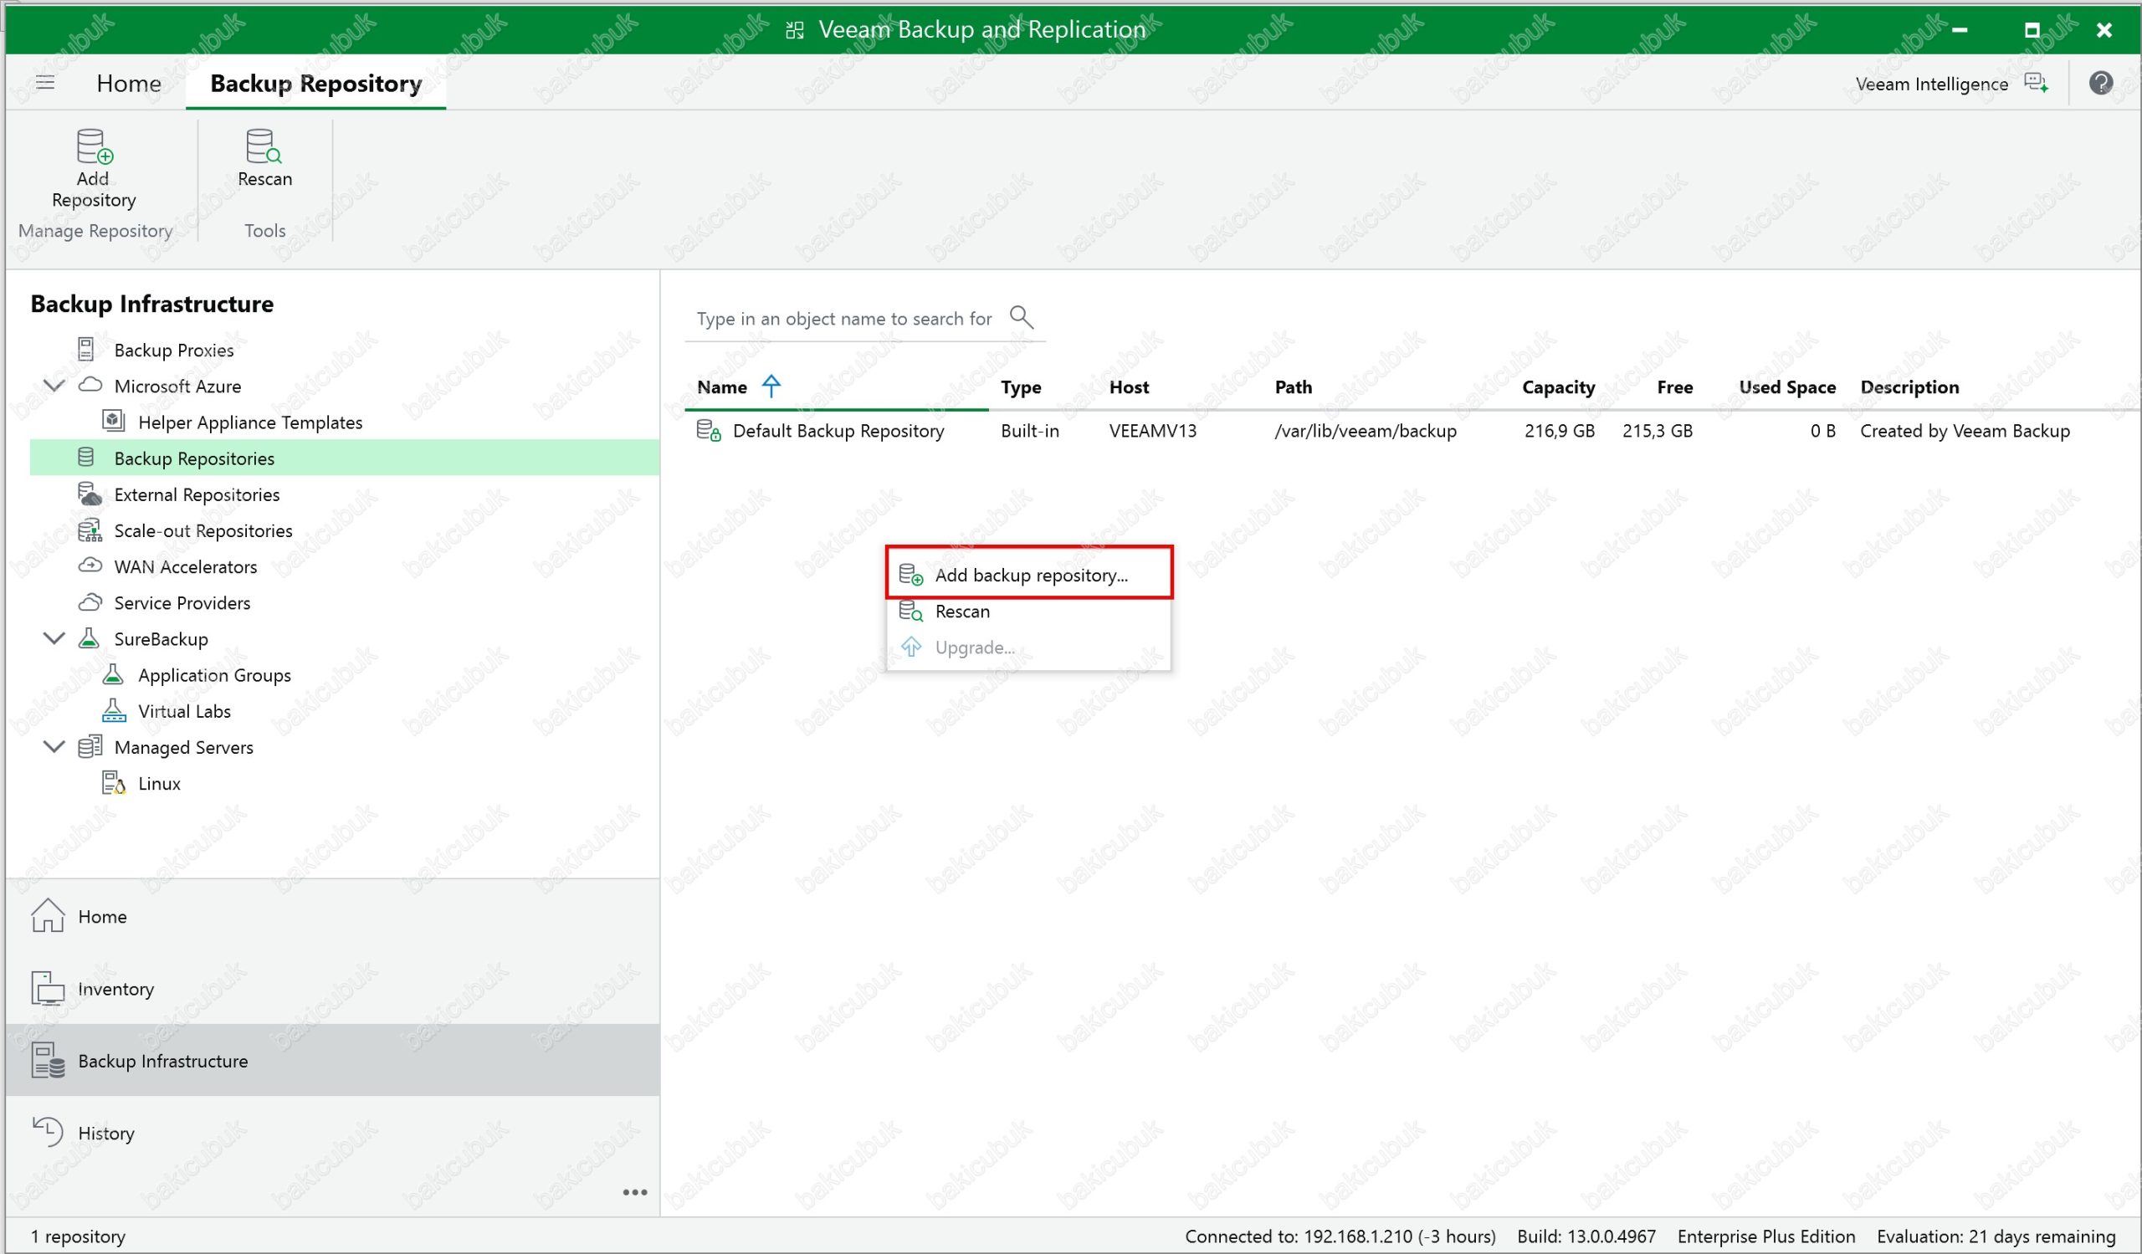Click the Service Providers icon

click(90, 602)
